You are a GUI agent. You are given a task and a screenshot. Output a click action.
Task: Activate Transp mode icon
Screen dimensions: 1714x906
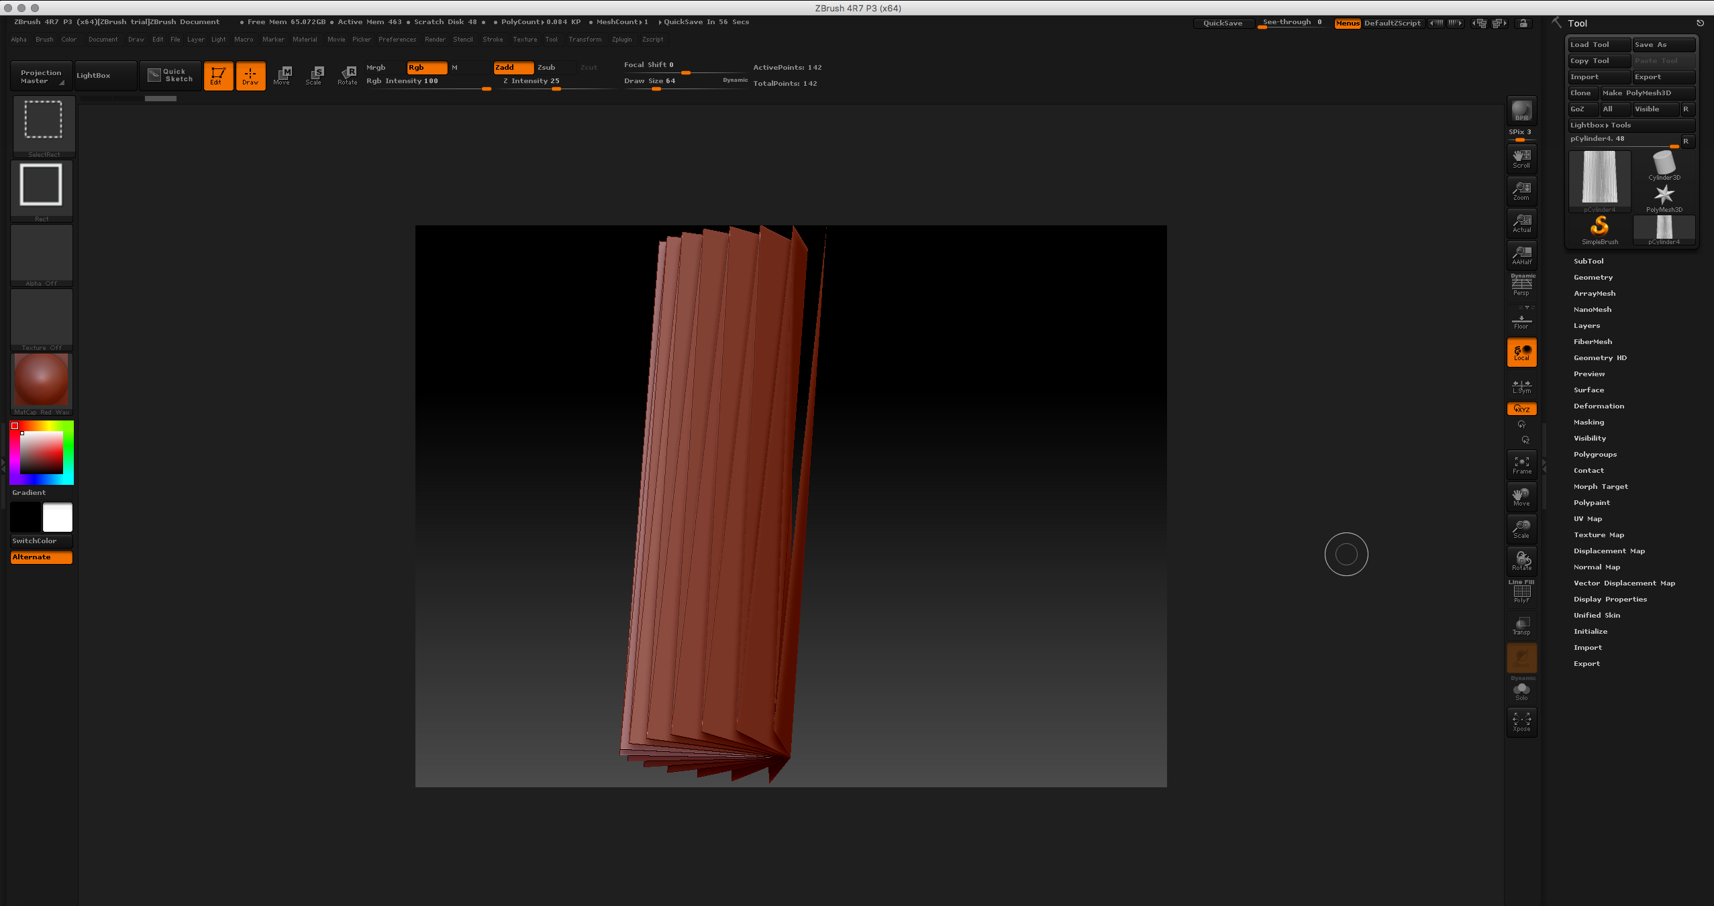[1521, 625]
